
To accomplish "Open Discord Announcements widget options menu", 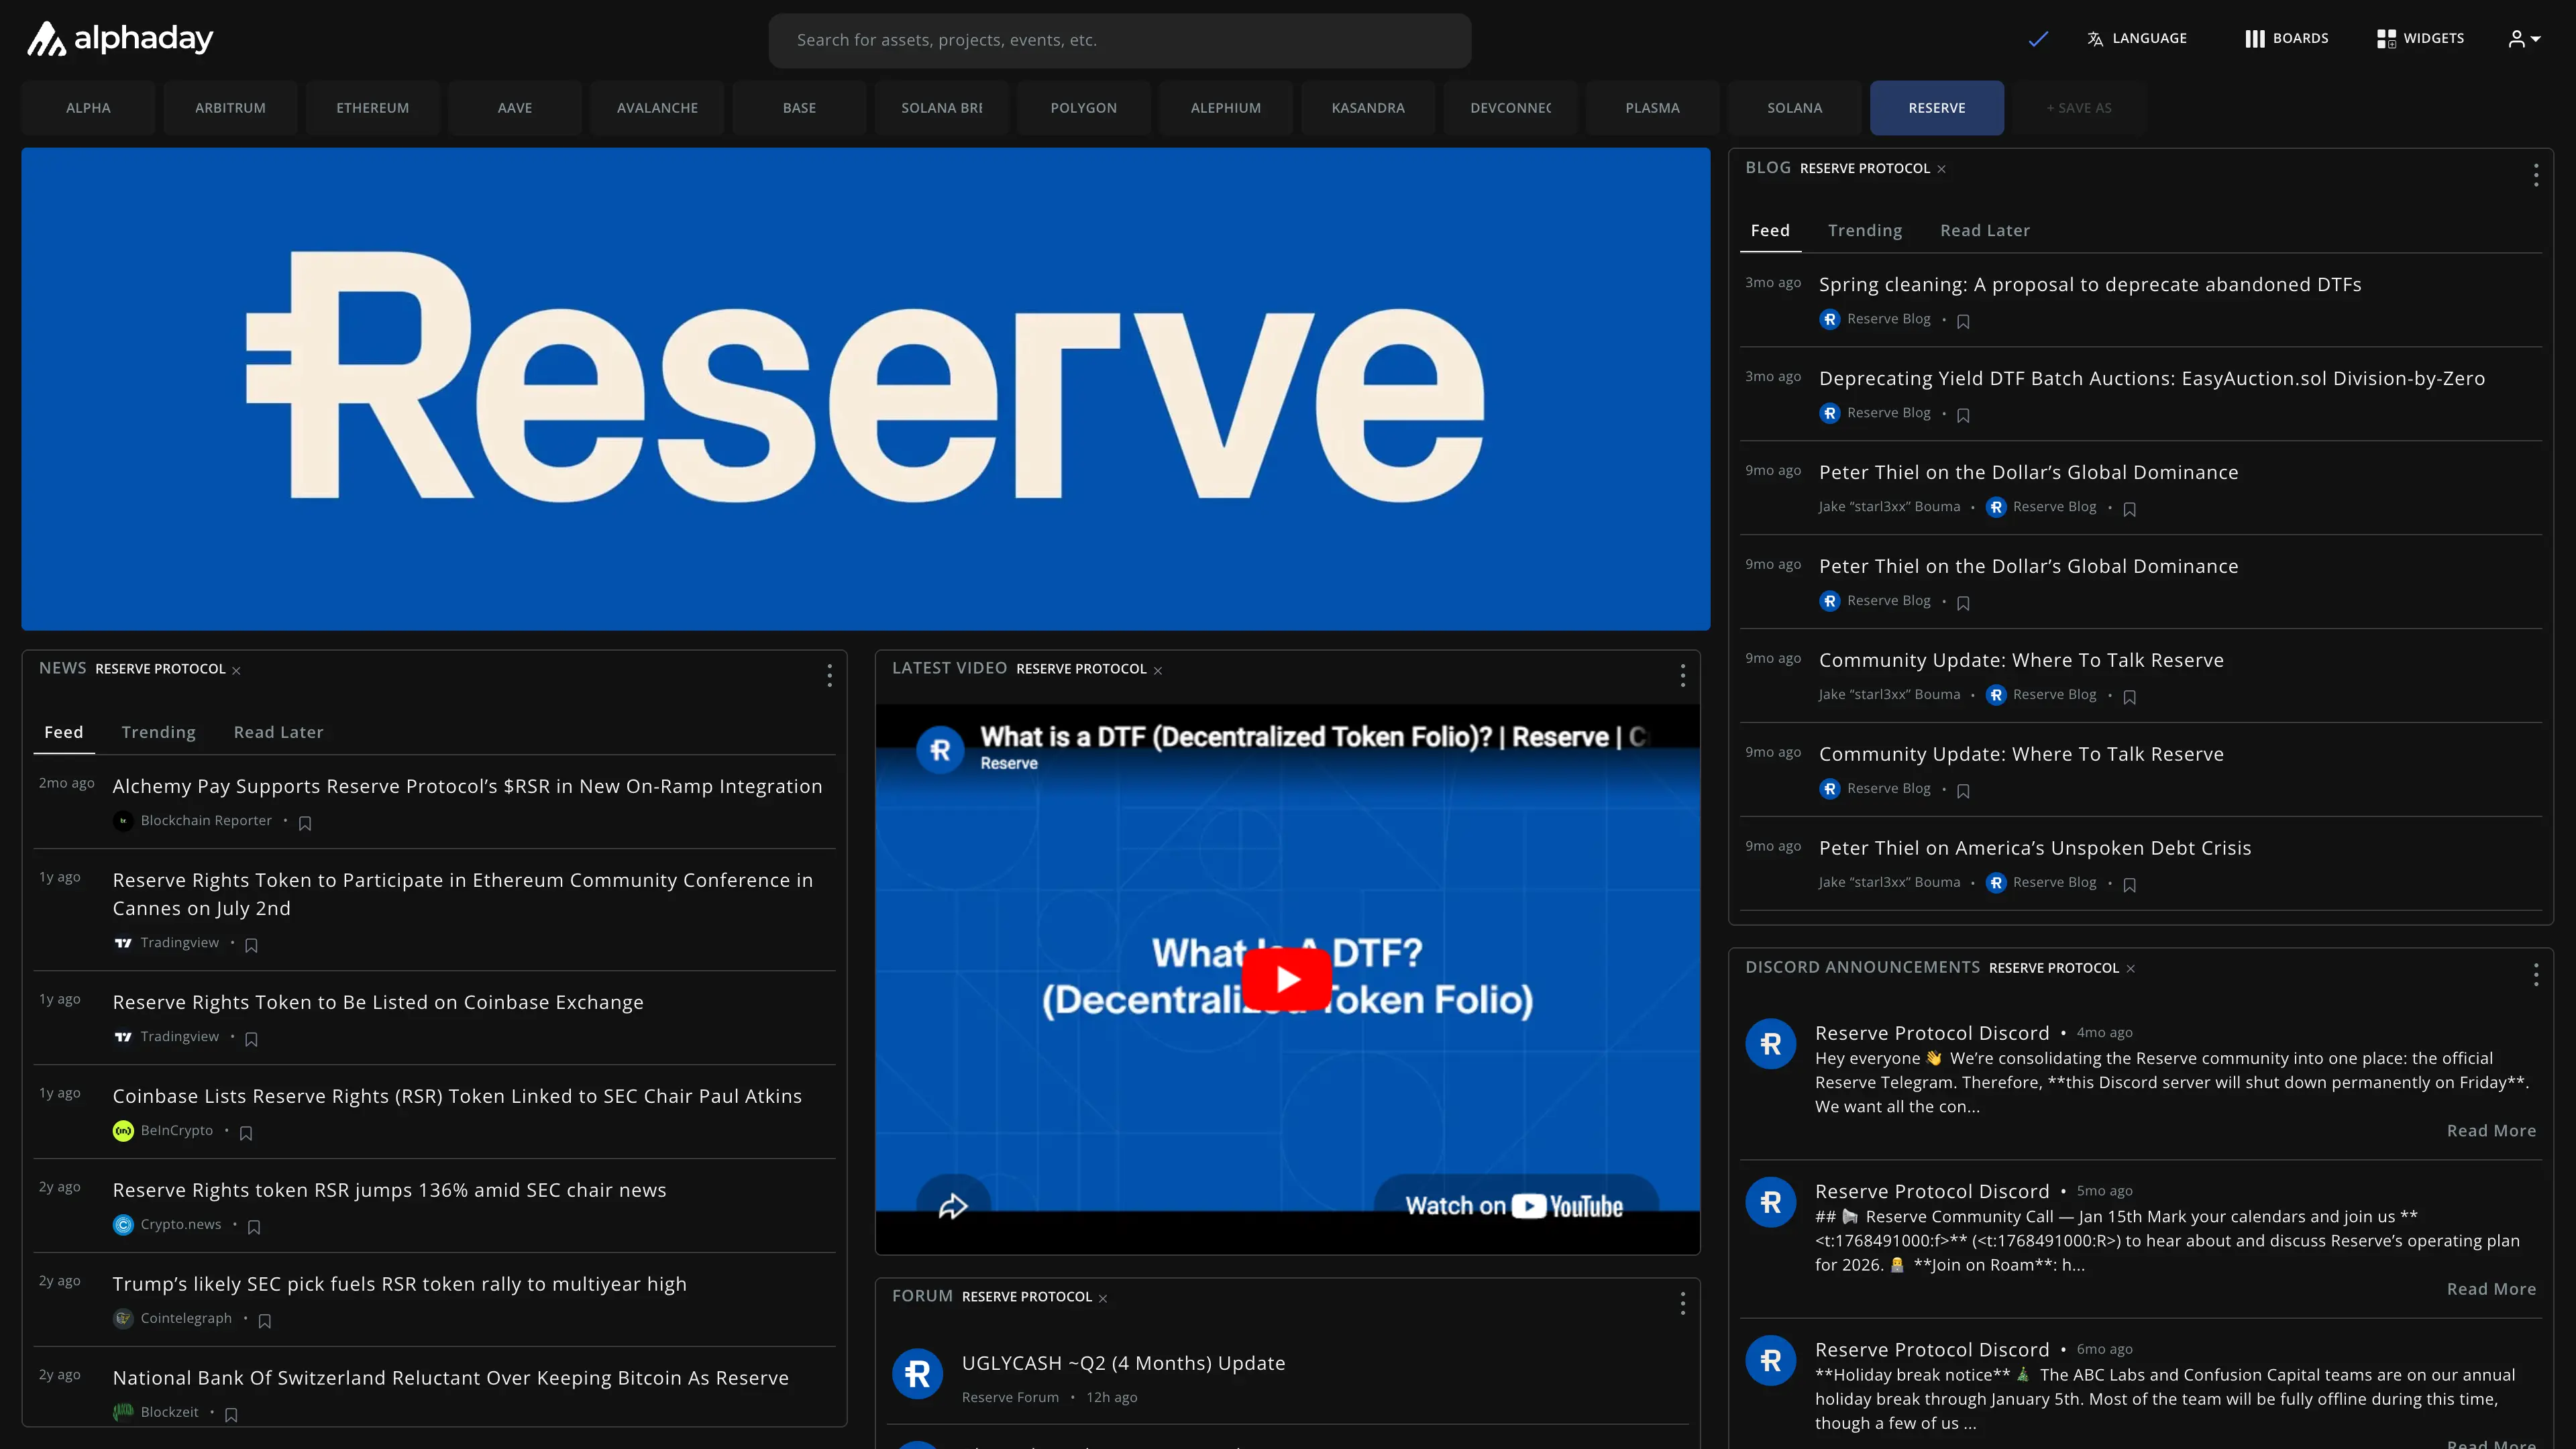I will (x=2536, y=975).
